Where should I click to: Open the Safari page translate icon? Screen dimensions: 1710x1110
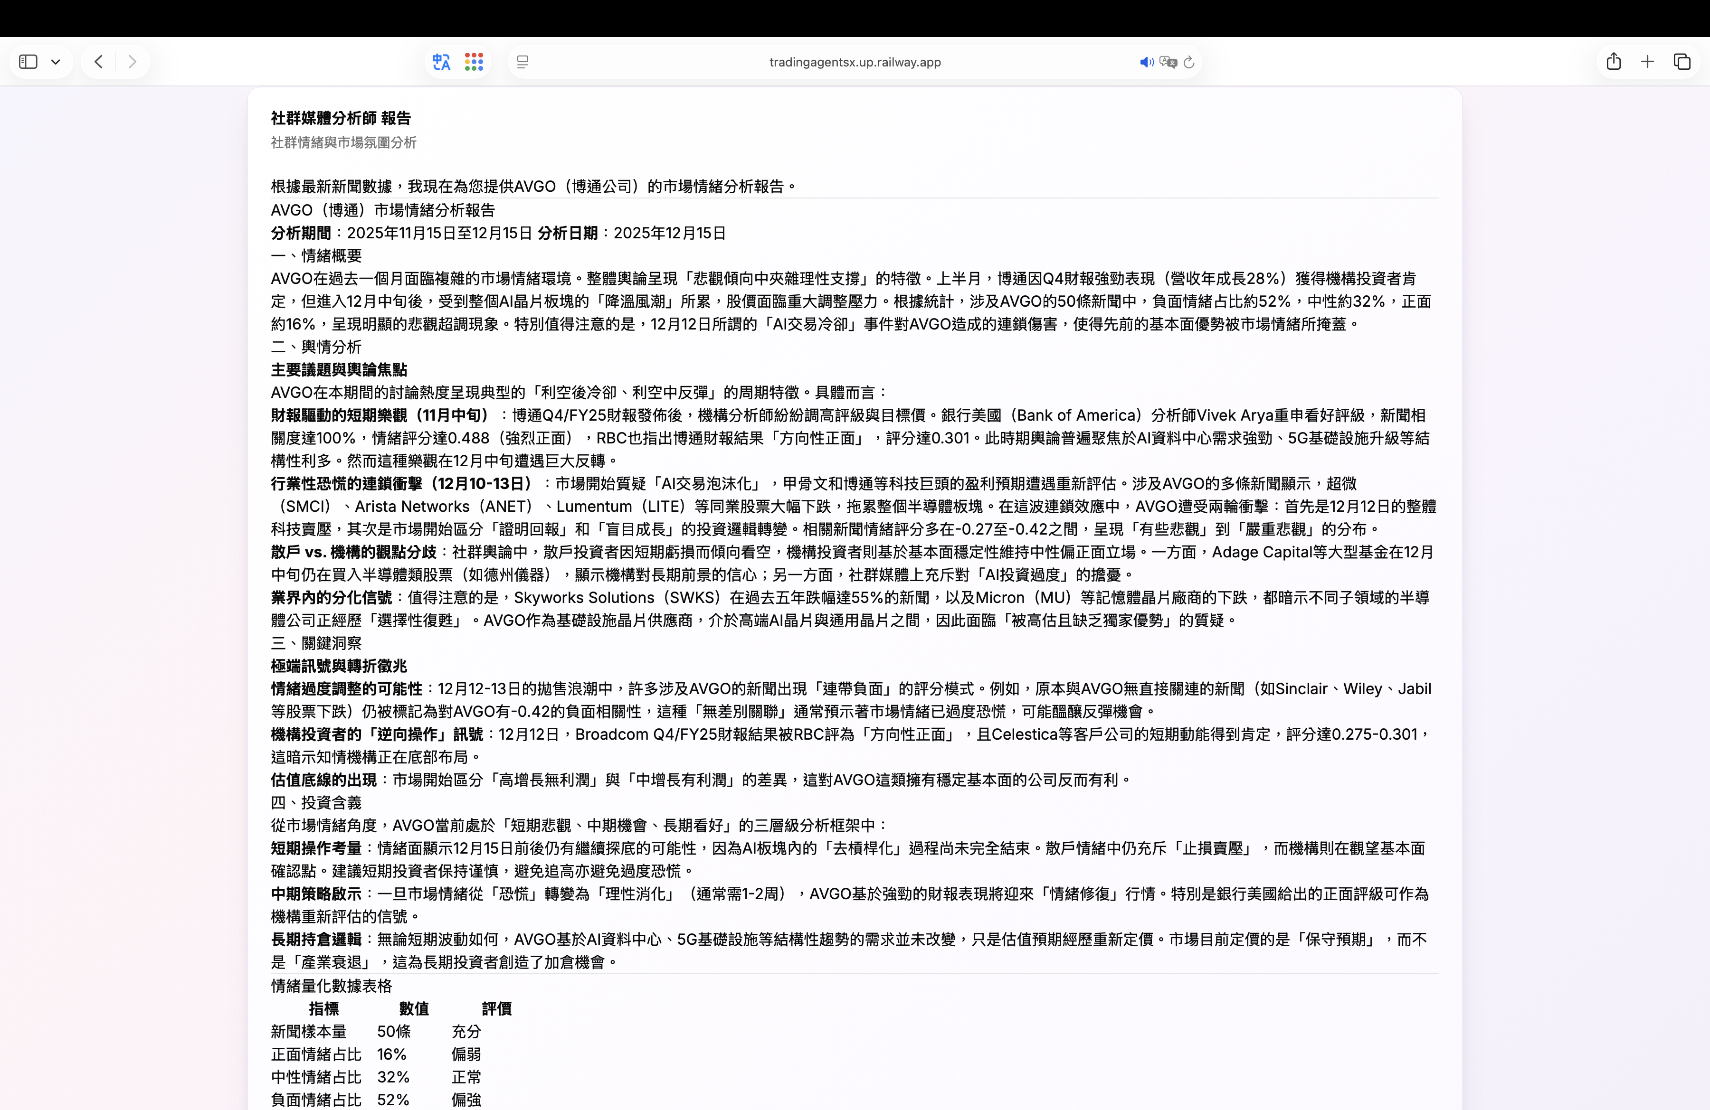coord(1168,63)
